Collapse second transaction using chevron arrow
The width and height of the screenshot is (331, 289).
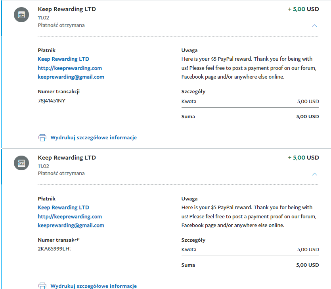pyautogui.click(x=314, y=174)
